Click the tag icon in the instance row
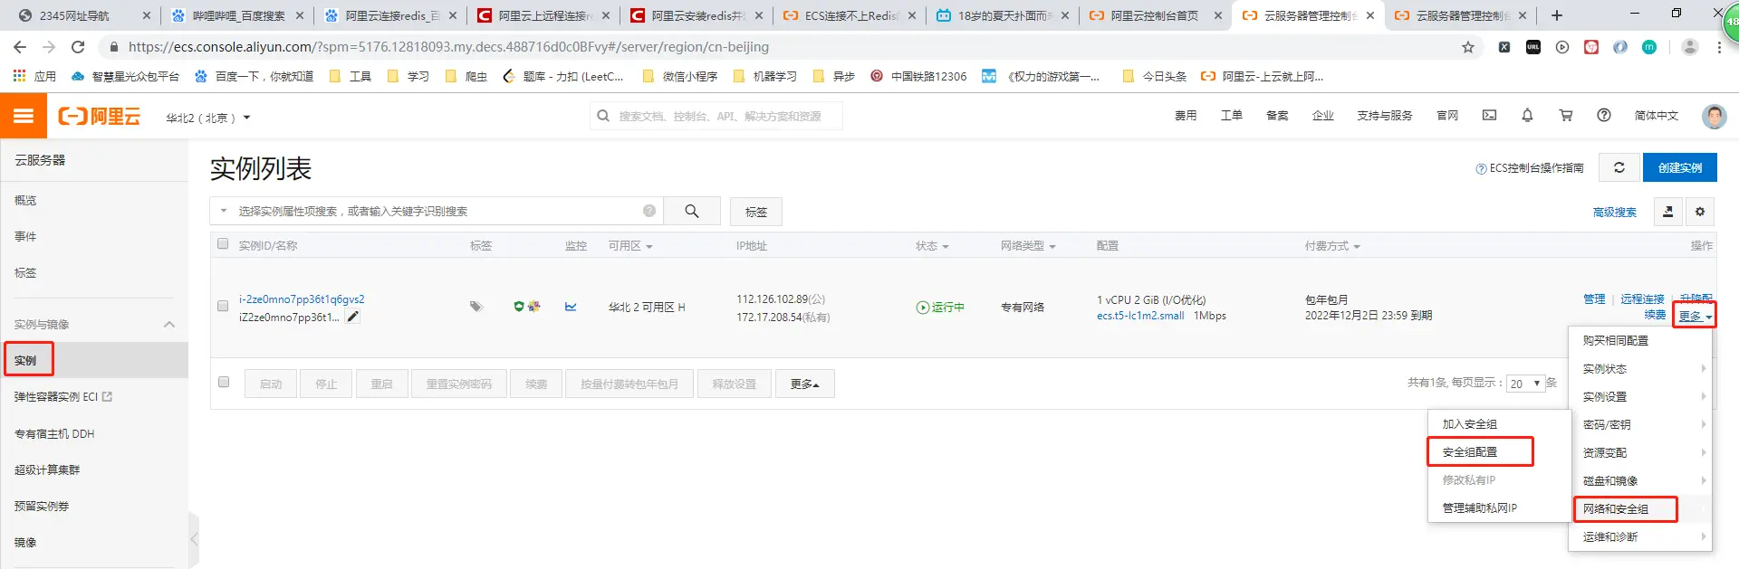1739x569 pixels. (476, 307)
